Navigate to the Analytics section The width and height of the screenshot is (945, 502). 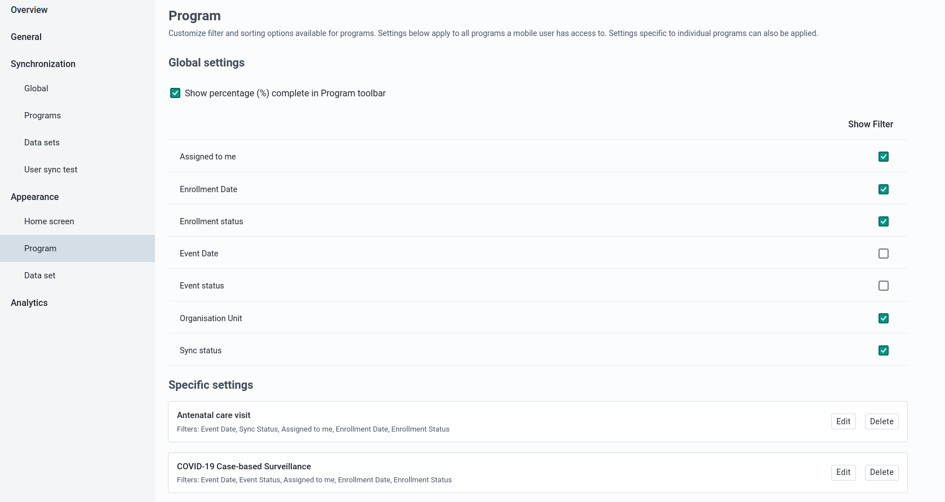pyautogui.click(x=29, y=303)
